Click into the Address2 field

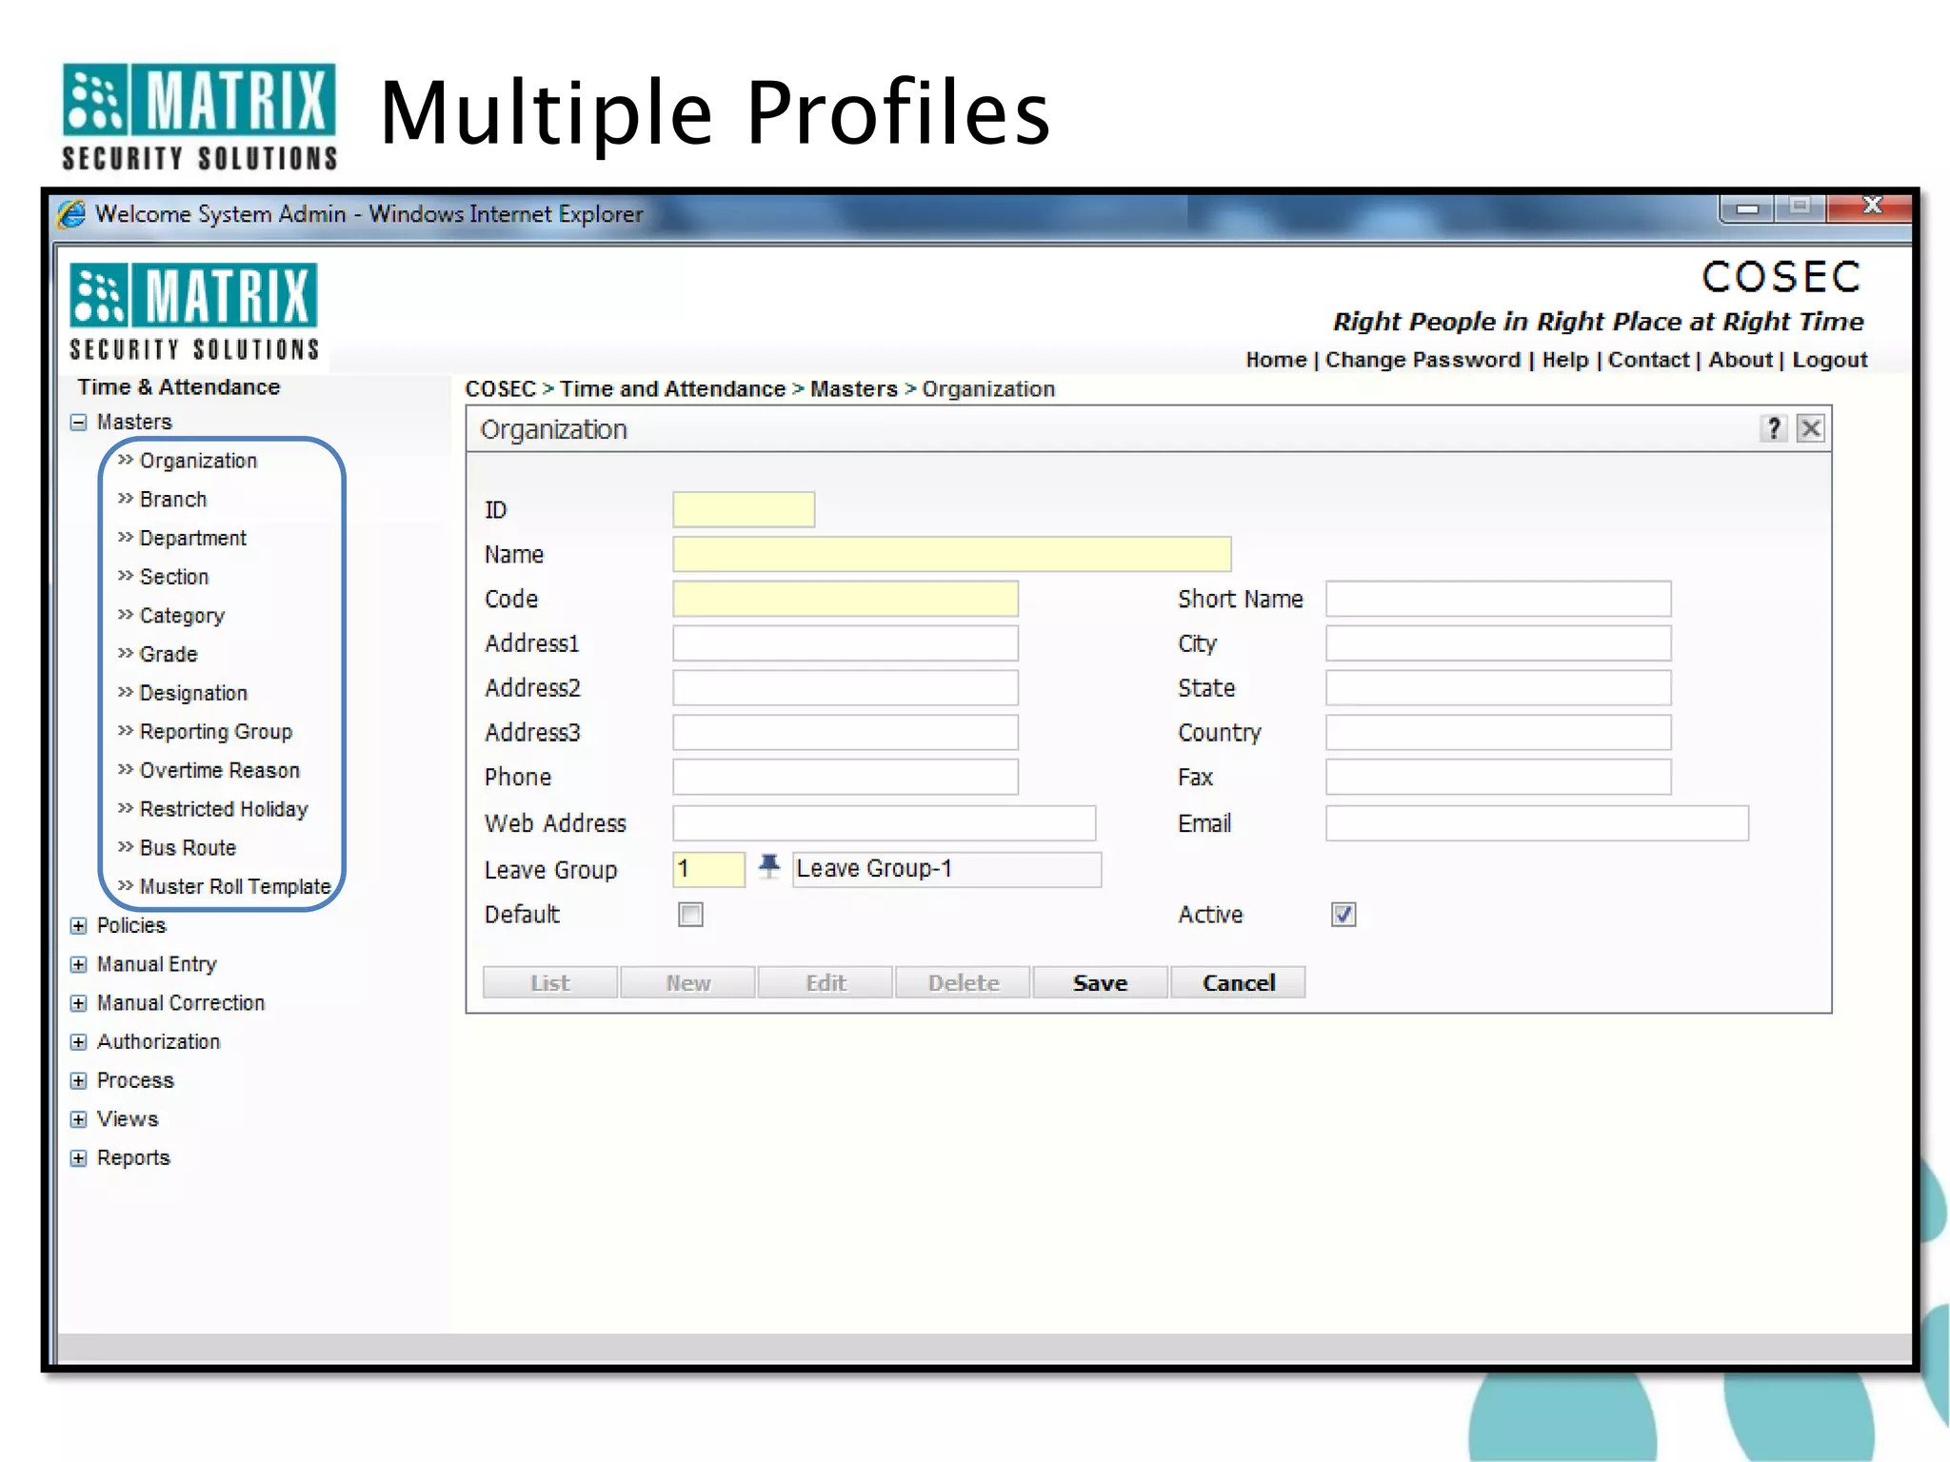click(x=846, y=687)
